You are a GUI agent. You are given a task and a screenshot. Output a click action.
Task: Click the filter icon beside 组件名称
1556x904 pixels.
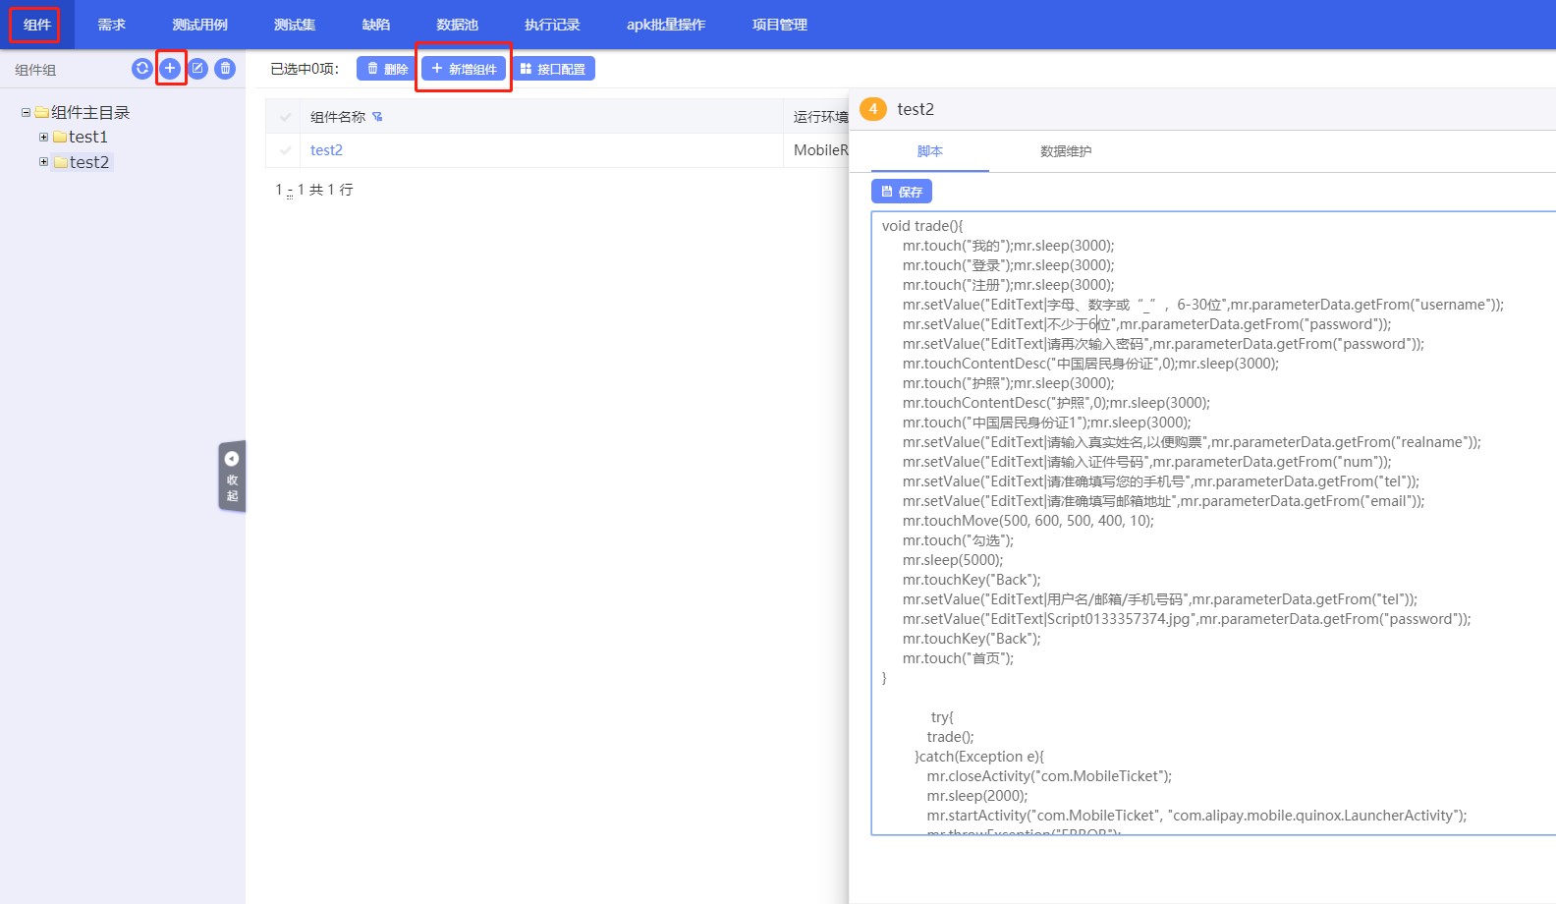point(377,117)
